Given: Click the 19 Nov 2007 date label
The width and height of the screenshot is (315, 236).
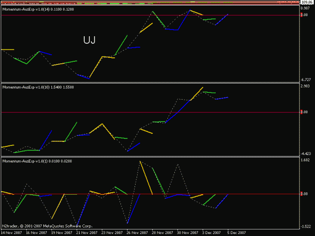Looking at the screenshot, I should 61,232.
